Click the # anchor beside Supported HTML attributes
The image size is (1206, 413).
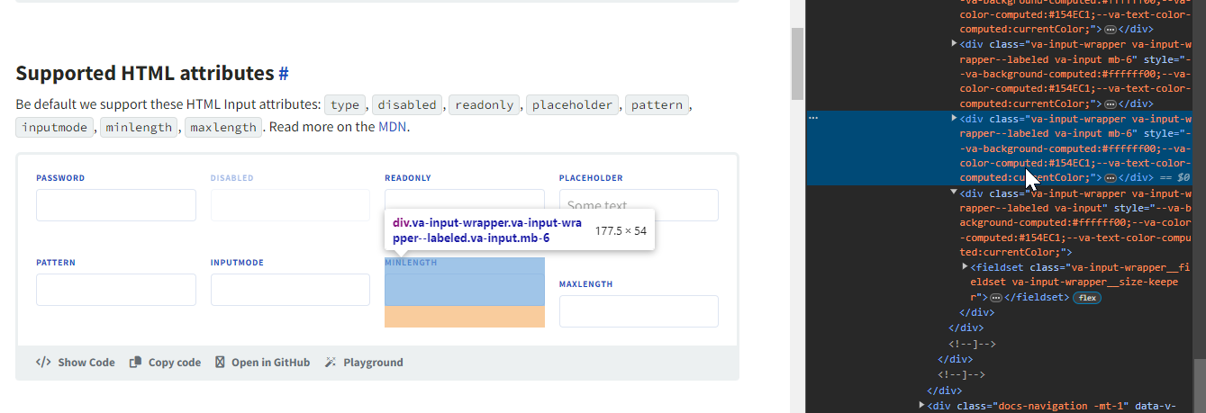[284, 74]
